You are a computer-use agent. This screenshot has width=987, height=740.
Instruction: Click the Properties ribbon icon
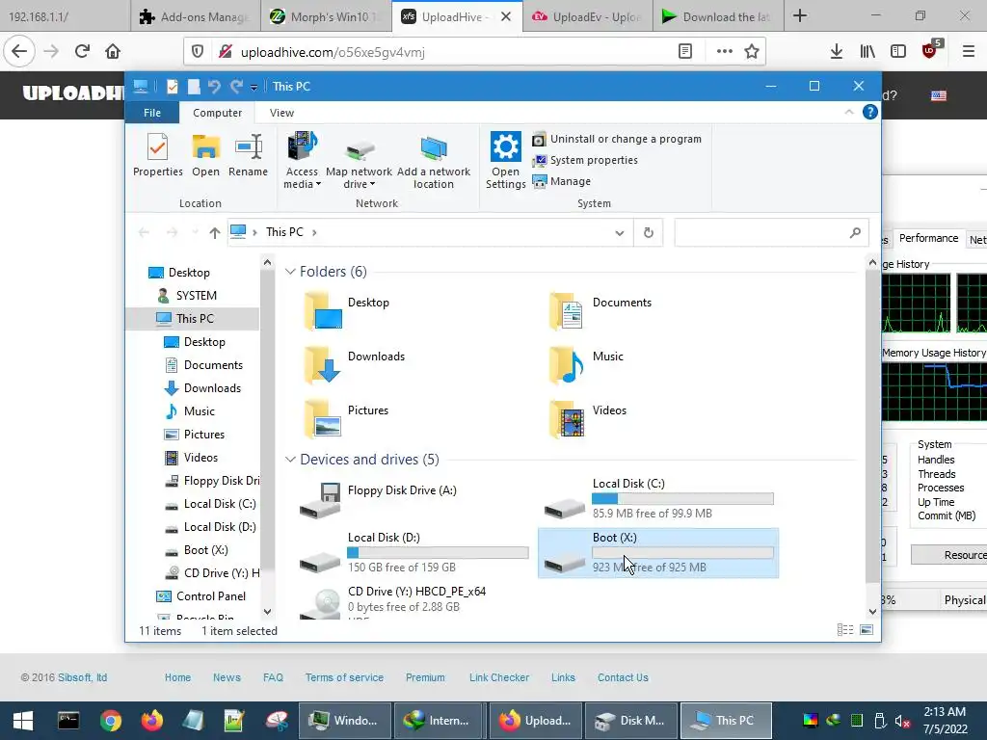click(157, 154)
